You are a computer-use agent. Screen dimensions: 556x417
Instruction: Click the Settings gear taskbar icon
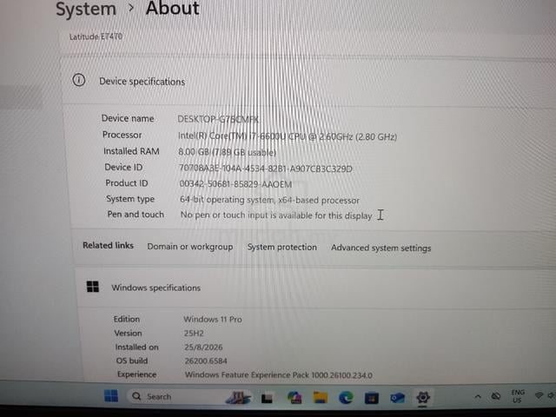423,398
